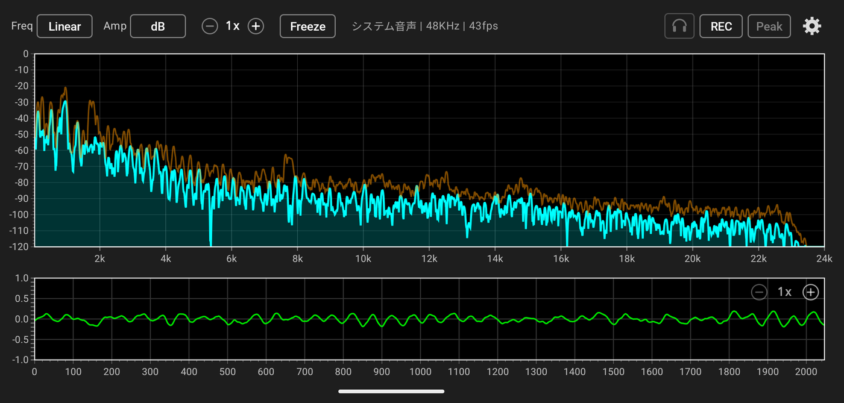Click the 2k frequency axis label
Screen dimensions: 844x403
coord(100,258)
